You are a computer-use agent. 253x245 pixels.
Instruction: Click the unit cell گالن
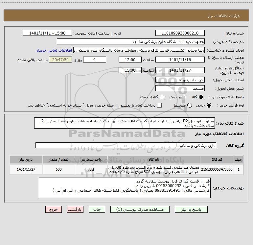(91, 169)
